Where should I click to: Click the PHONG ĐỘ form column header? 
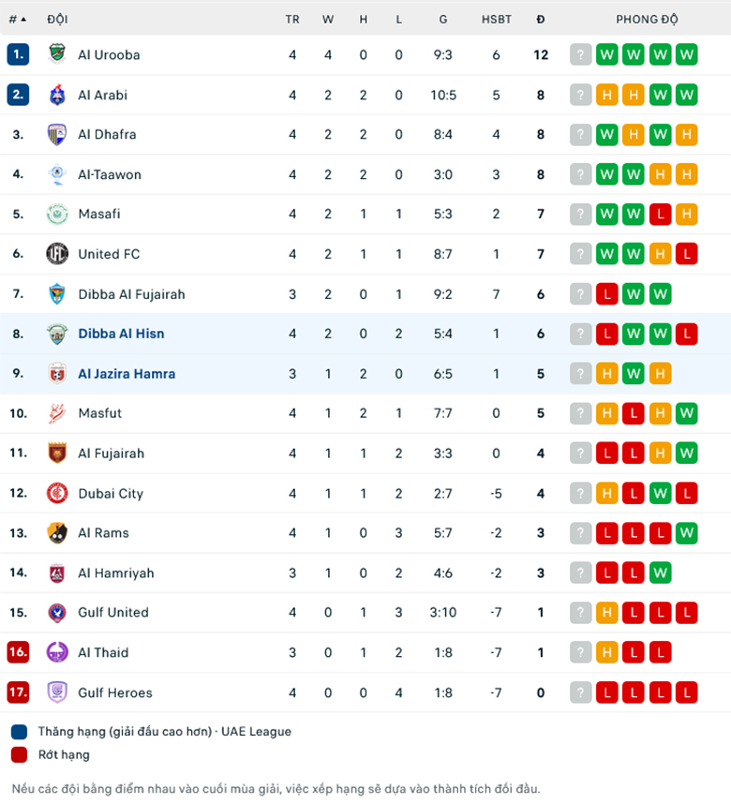pos(647,19)
